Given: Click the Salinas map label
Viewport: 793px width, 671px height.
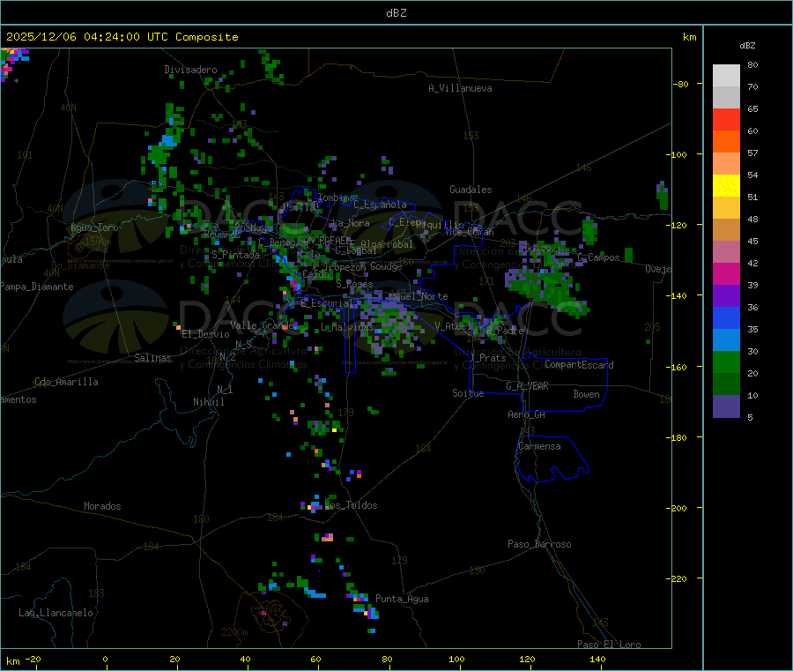Looking at the screenshot, I should pos(152,358).
